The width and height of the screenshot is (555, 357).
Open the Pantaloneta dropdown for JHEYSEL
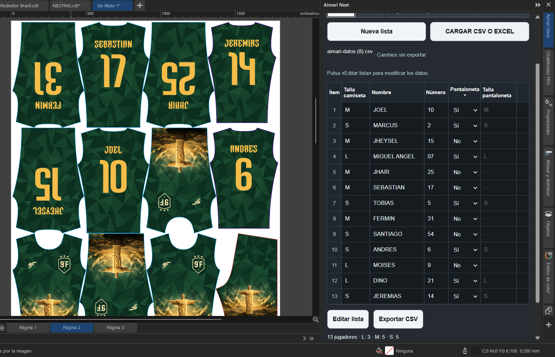pos(464,141)
